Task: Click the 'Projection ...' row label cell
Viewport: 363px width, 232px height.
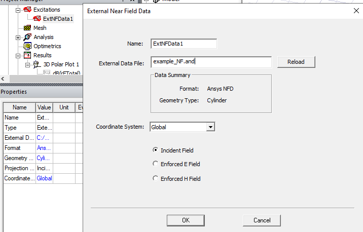Action: pyautogui.click(x=19, y=168)
